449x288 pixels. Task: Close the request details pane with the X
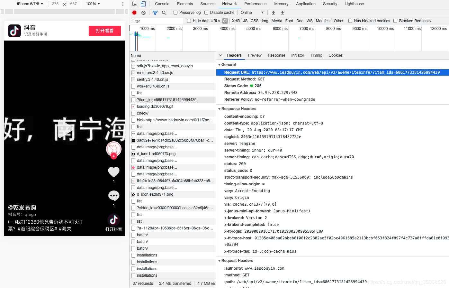click(x=220, y=55)
